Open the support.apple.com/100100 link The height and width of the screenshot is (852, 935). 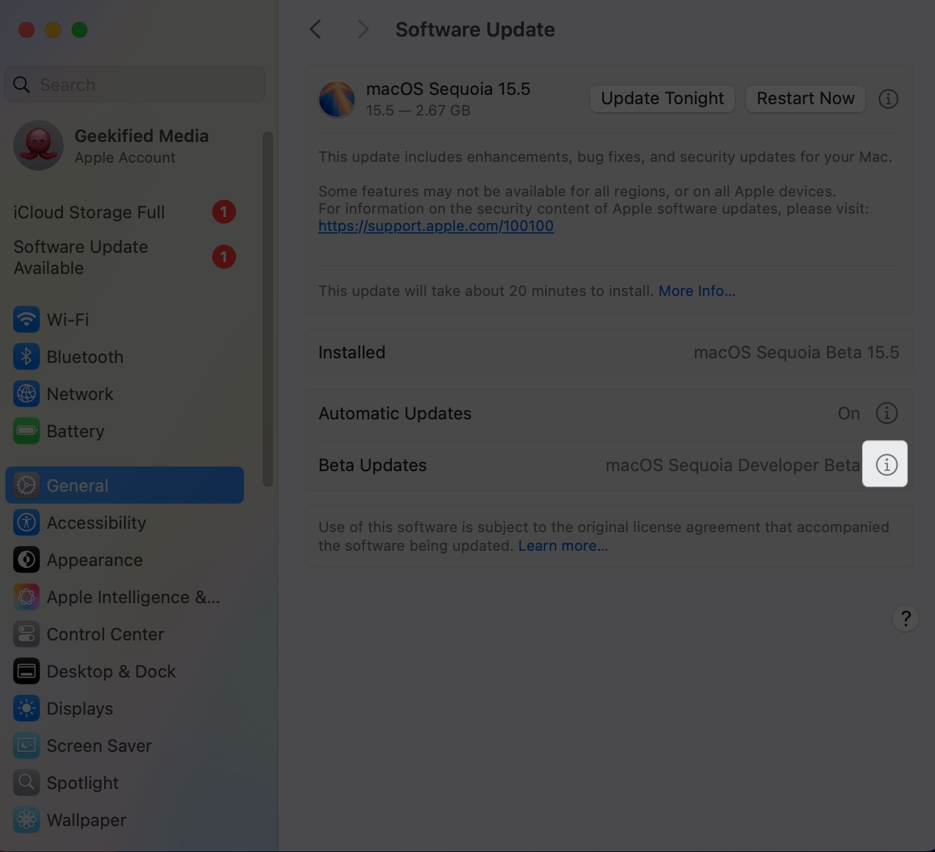pyautogui.click(x=436, y=226)
